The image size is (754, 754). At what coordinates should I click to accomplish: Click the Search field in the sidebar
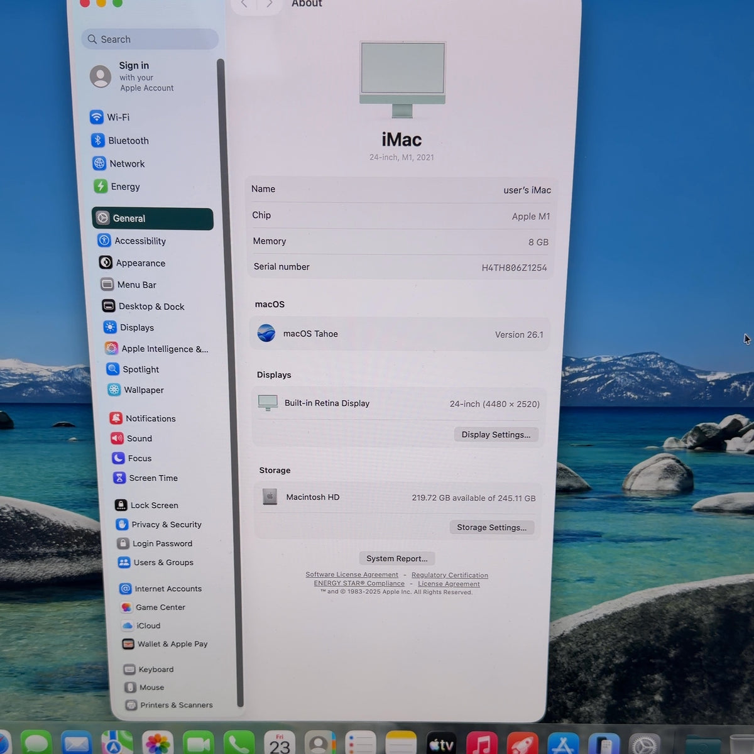coord(150,39)
